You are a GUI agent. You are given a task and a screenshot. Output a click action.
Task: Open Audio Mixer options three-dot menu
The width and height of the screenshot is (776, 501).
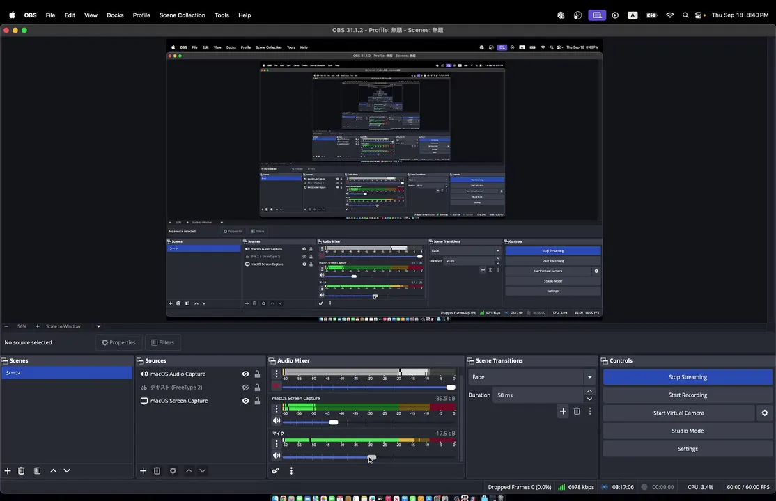pyautogui.click(x=291, y=471)
